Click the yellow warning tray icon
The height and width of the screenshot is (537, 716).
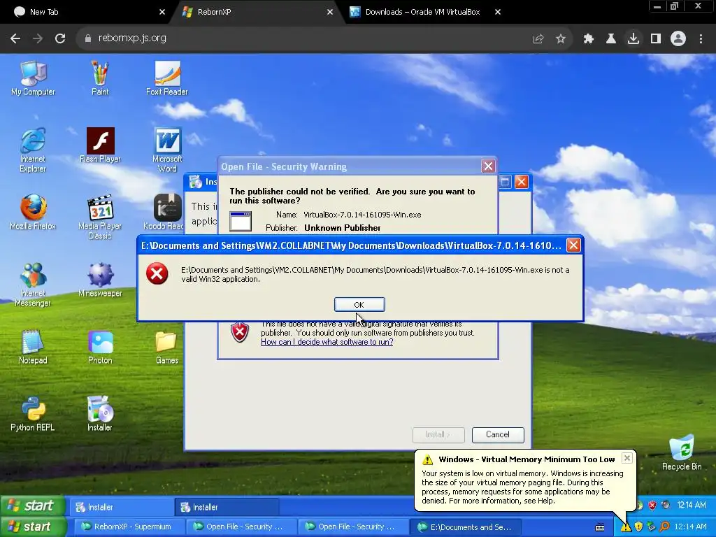626,527
